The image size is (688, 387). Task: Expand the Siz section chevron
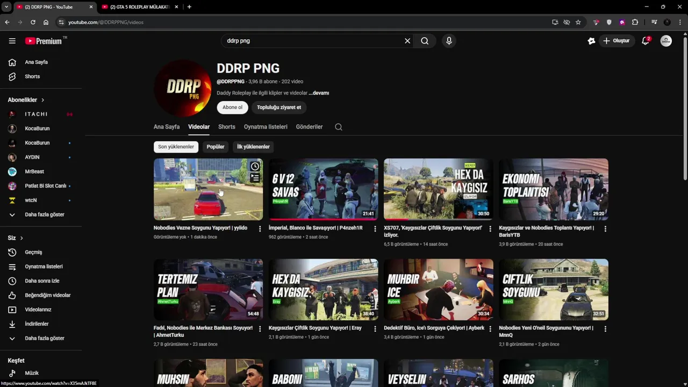21,238
